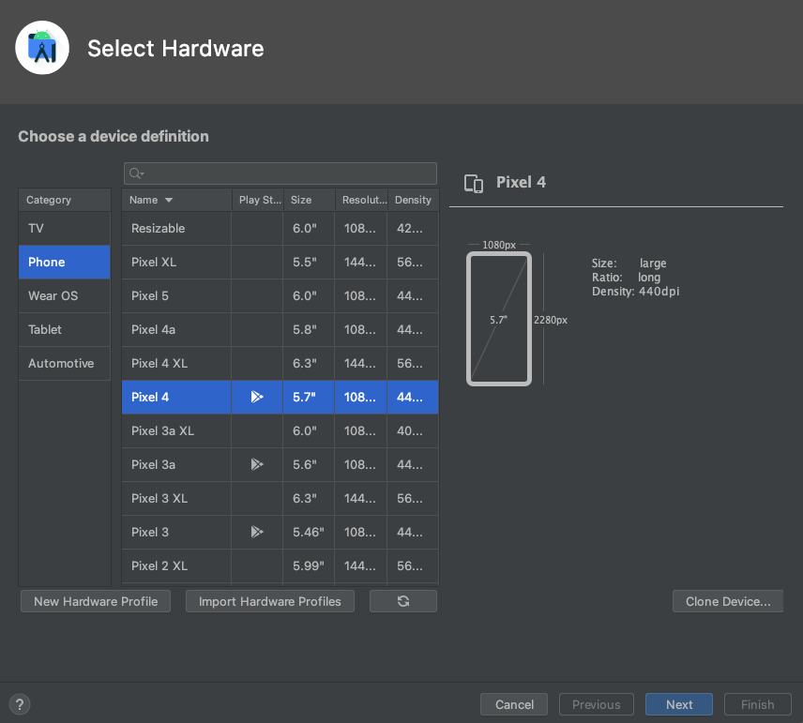Image resolution: width=803 pixels, height=723 pixels.
Task: Open the help question mark icon
Action: pyautogui.click(x=19, y=703)
